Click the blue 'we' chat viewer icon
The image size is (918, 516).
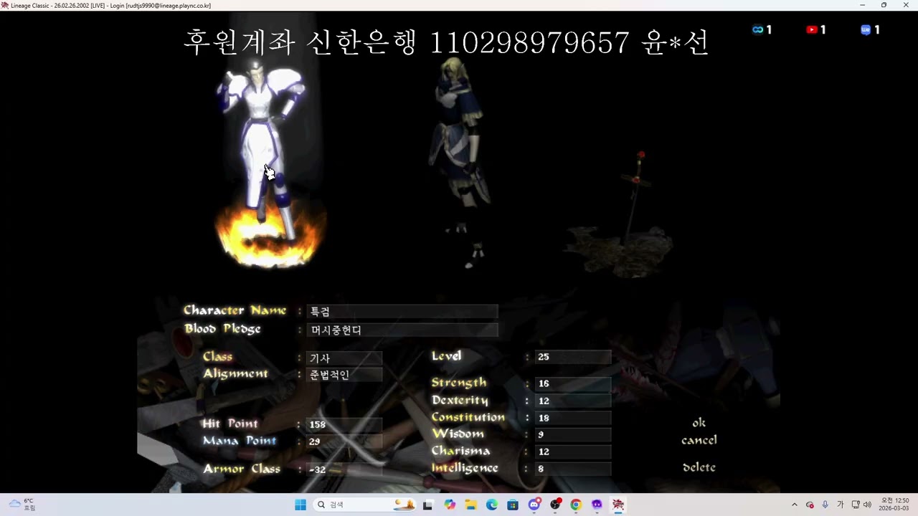[x=866, y=30]
